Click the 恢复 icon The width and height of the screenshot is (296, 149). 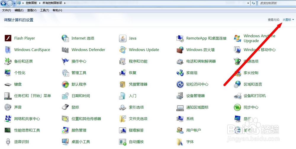click(123, 73)
